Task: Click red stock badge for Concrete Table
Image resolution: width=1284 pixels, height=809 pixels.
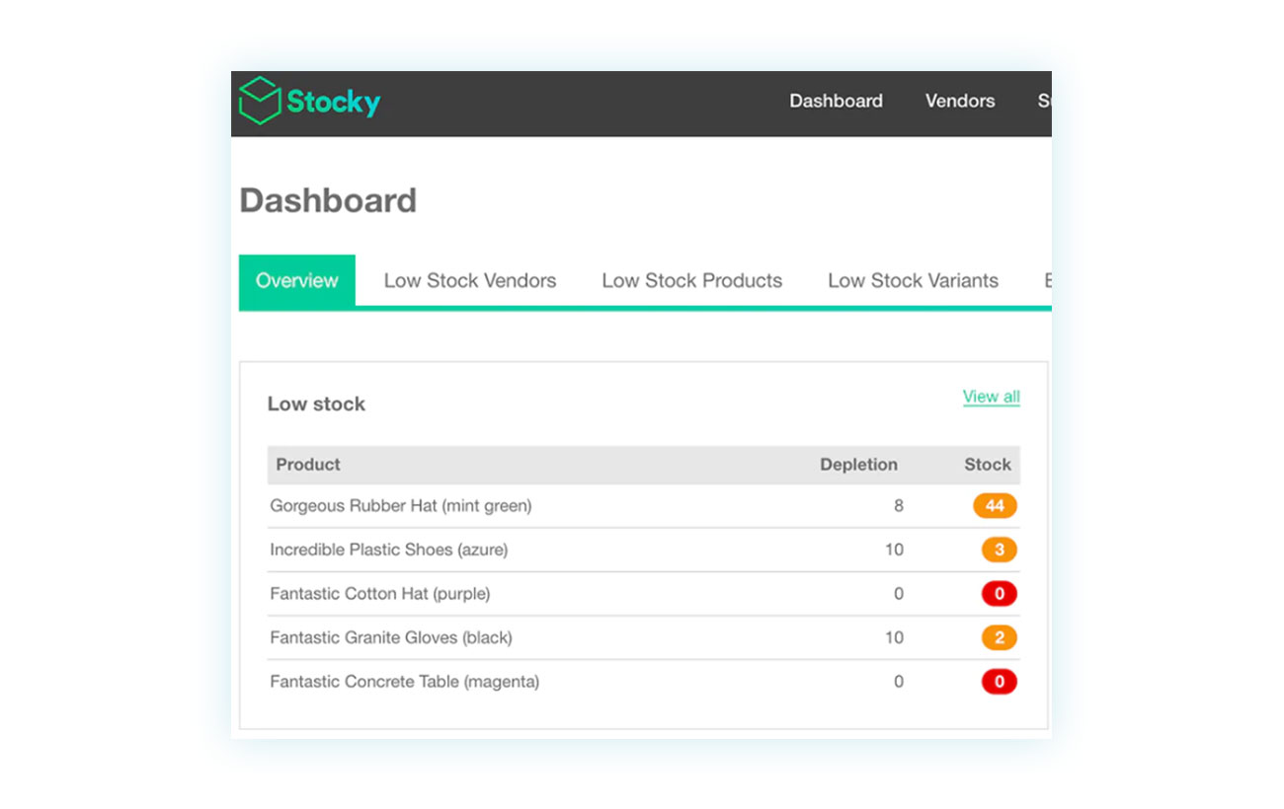Action: click(999, 682)
